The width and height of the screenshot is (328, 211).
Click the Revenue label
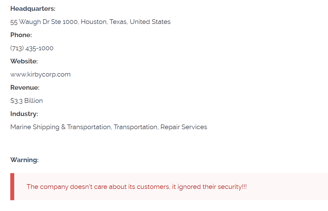(x=25, y=88)
